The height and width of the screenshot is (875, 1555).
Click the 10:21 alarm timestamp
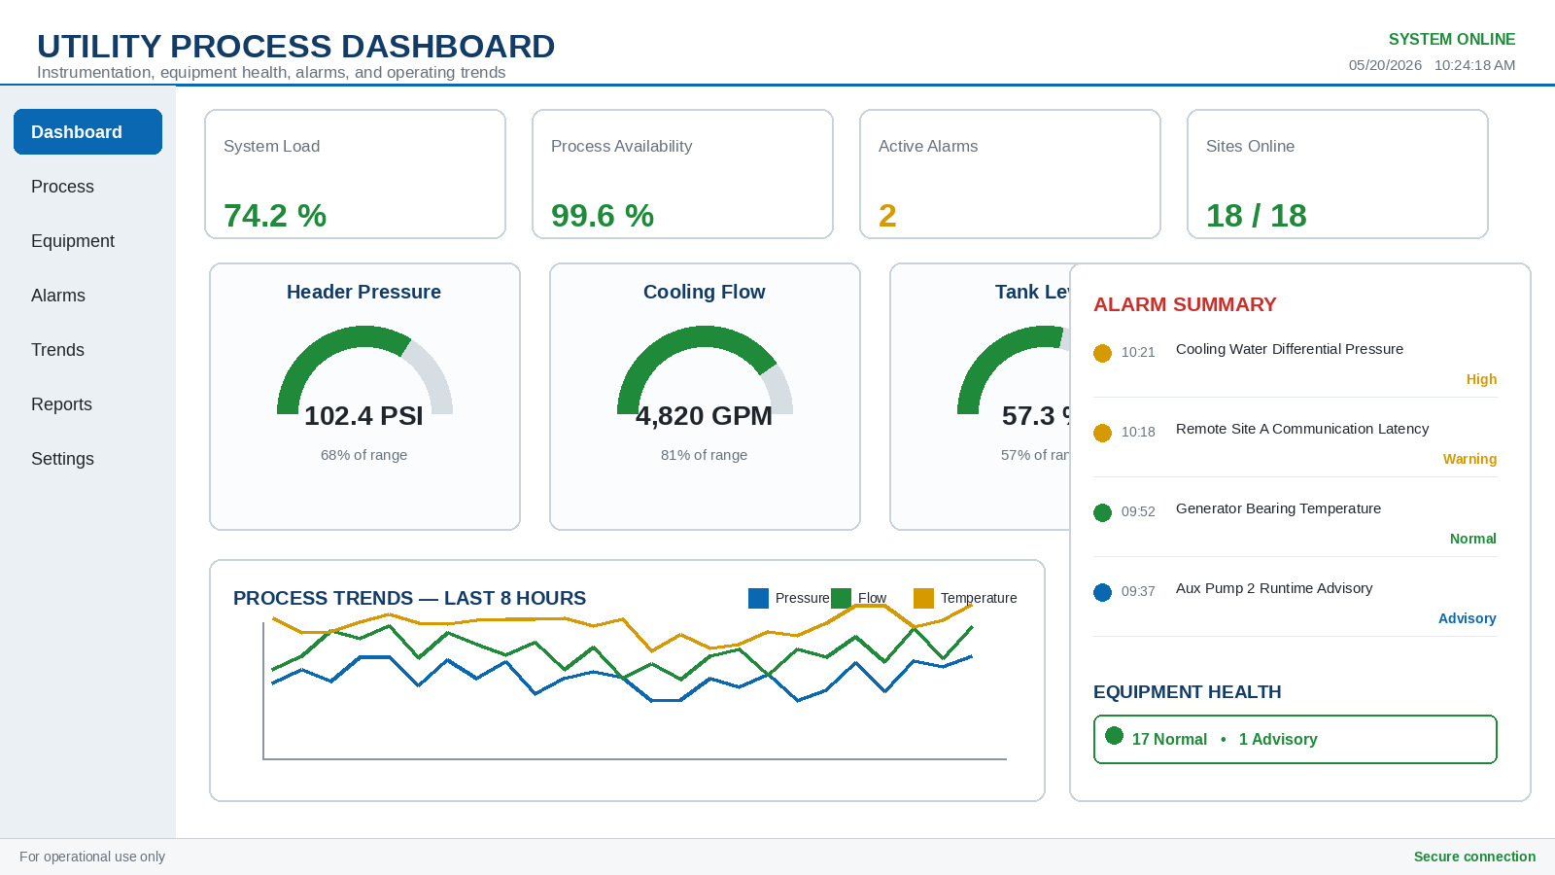coord(1138,352)
